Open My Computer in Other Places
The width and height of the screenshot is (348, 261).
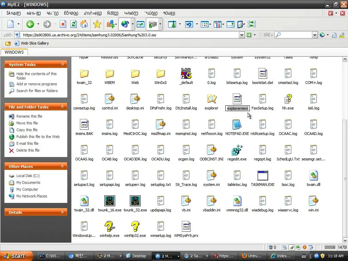pos(27,189)
